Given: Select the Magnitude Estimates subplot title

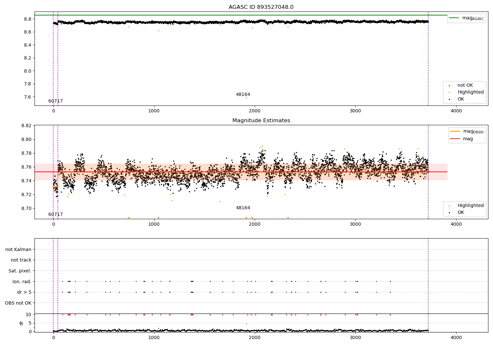Looking at the screenshot, I should point(261,121).
